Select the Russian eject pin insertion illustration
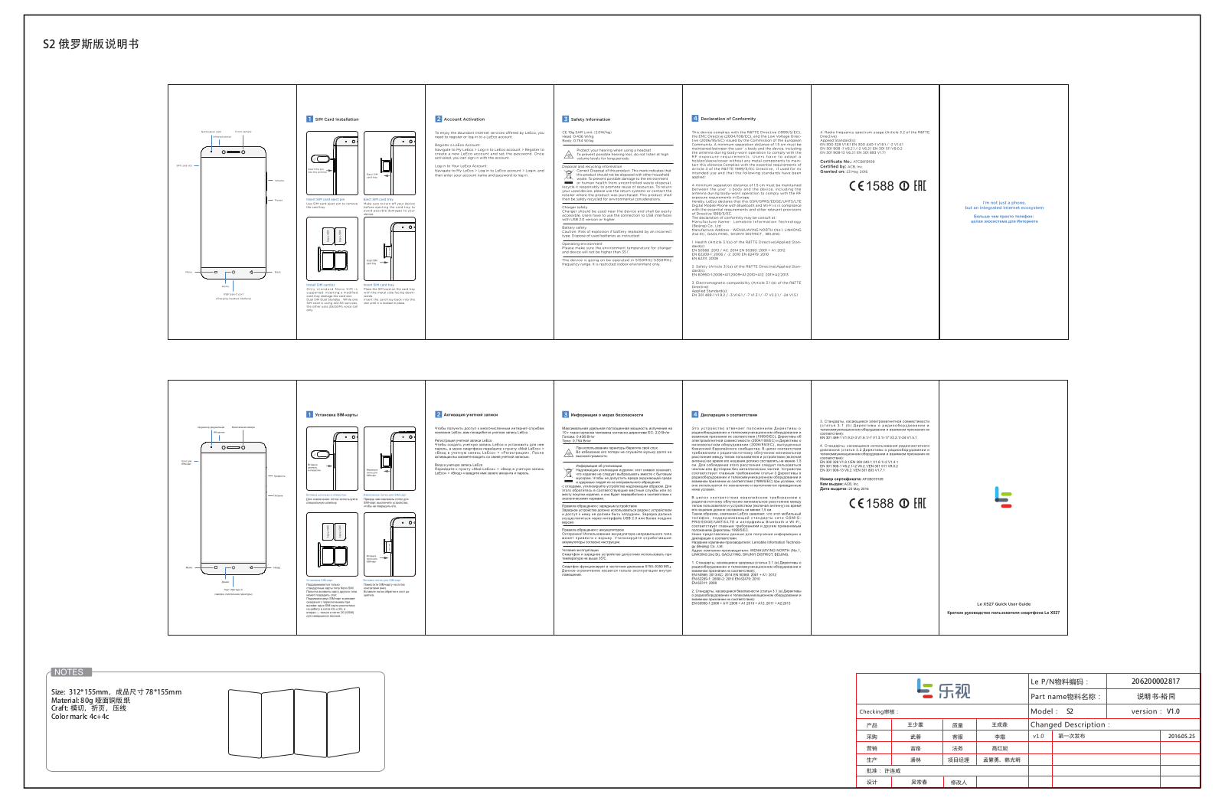The width and height of the screenshot is (1225, 804). click(x=332, y=458)
